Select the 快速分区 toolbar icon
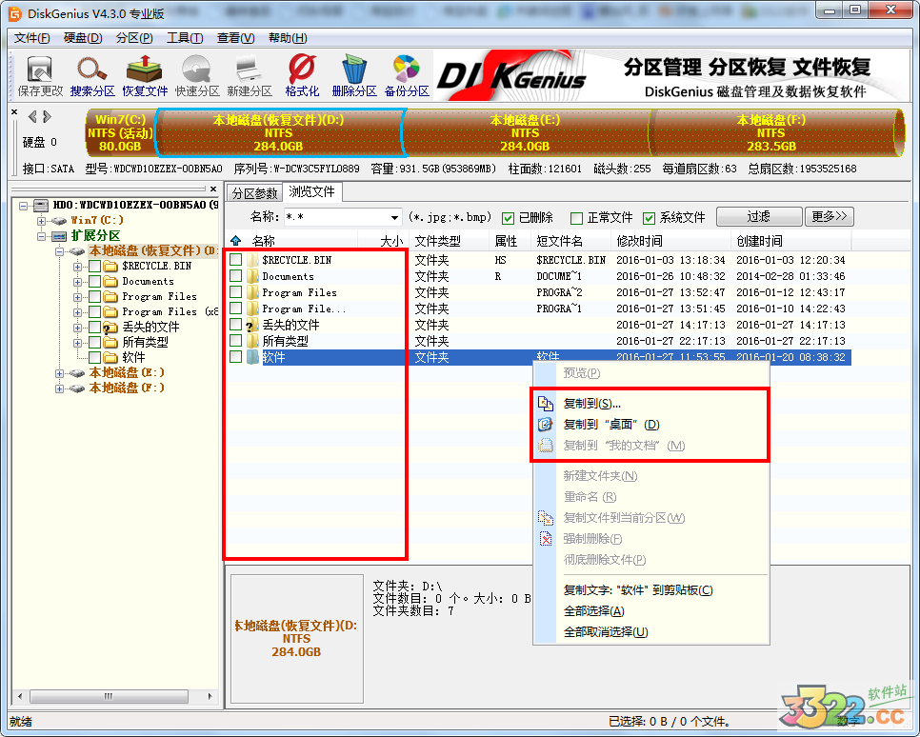920x737 pixels. (x=197, y=75)
